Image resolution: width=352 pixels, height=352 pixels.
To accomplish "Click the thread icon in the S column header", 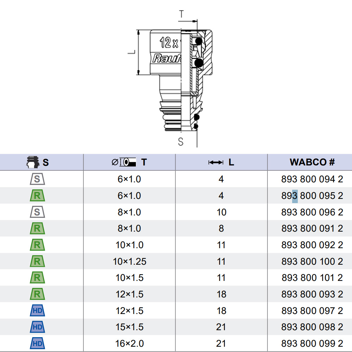I will click(33, 162).
